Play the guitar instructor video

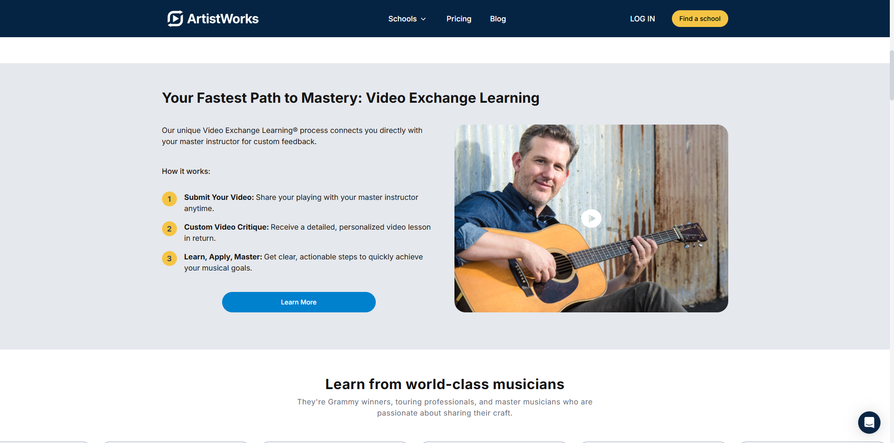click(591, 218)
